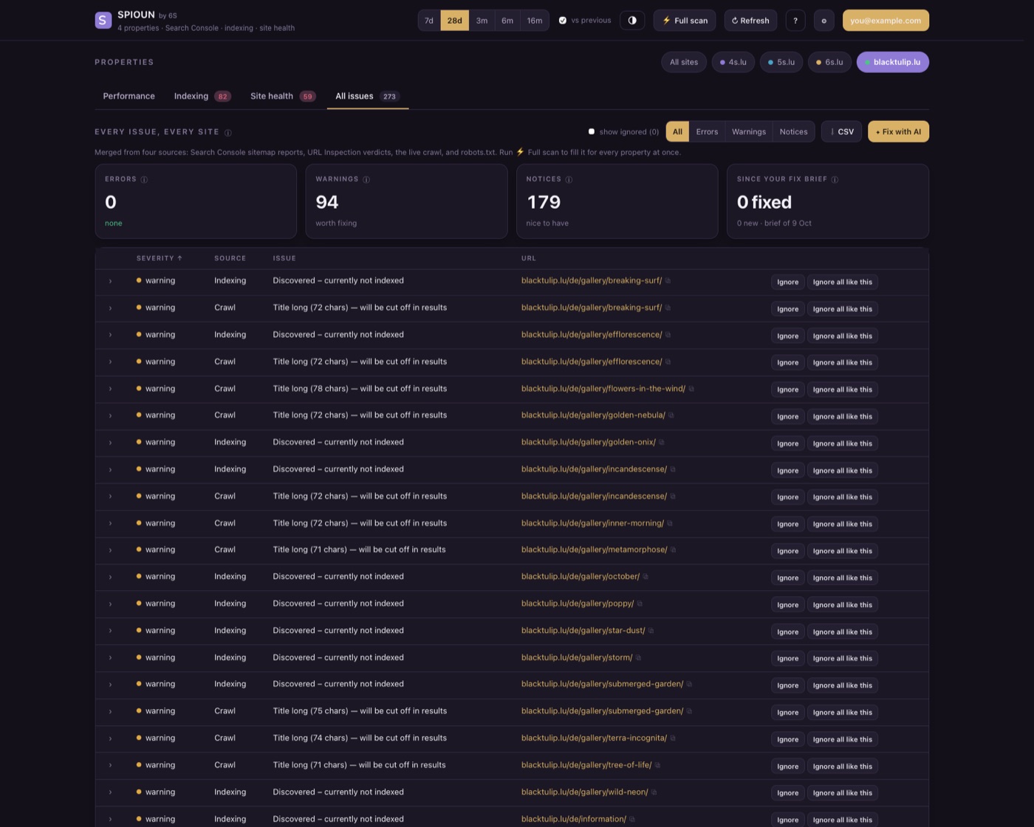Expand the poppy gallery row chevron
The width and height of the screenshot is (1034, 827).
110,604
